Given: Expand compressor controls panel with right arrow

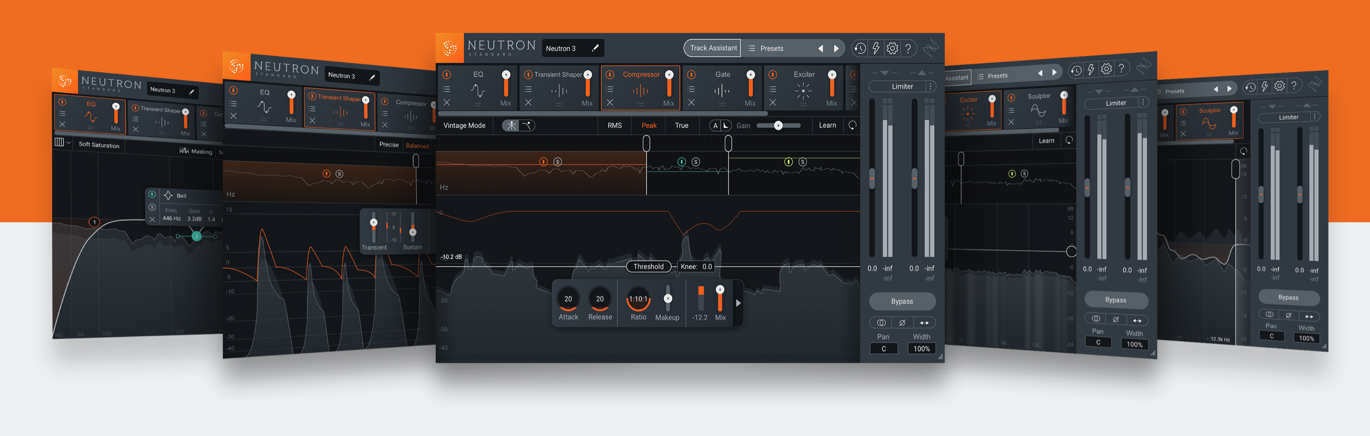Looking at the screenshot, I should (x=738, y=303).
